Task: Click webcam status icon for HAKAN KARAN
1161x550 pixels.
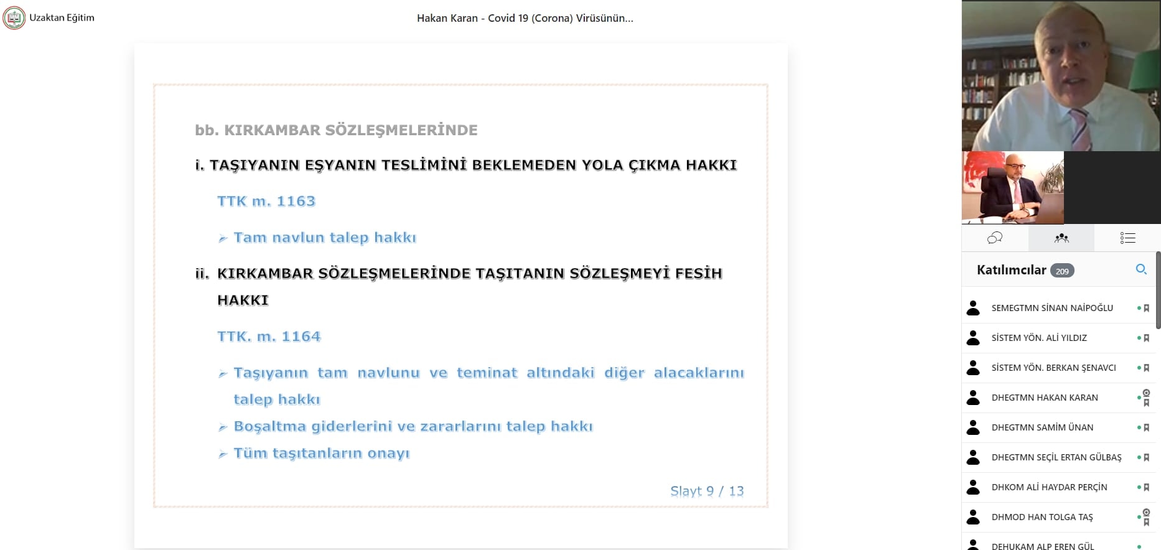Action: pyautogui.click(x=1146, y=393)
